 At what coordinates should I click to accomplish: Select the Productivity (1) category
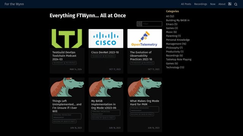click(x=175, y=51)
